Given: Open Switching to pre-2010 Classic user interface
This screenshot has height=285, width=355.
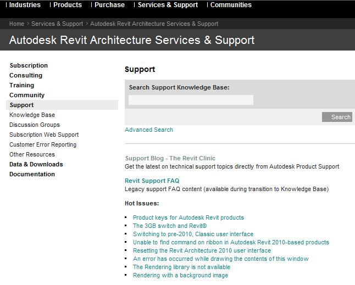Looking at the screenshot, I should [193, 234].
